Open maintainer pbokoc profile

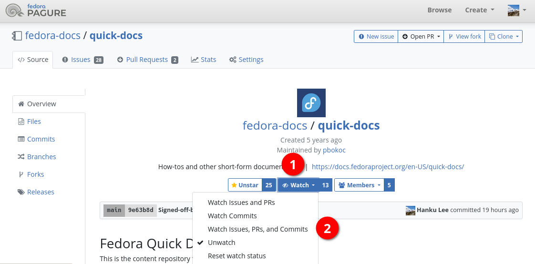click(334, 150)
